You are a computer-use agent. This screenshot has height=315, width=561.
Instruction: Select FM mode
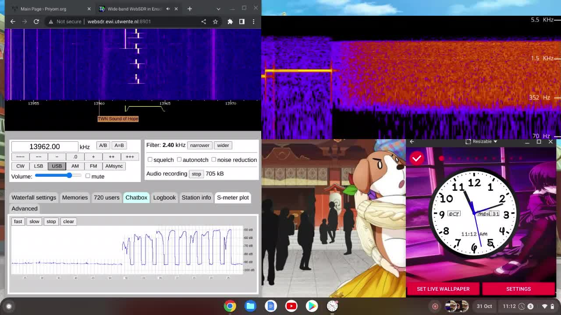click(x=93, y=166)
